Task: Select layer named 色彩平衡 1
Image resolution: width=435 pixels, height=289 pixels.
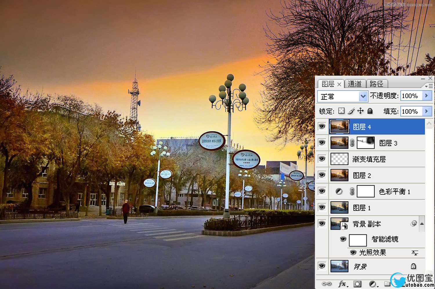Action: click(394, 192)
